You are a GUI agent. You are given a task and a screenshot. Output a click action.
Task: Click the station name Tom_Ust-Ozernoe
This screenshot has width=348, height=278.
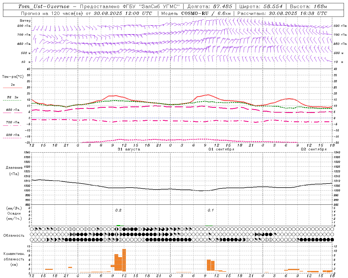coord(44,7)
